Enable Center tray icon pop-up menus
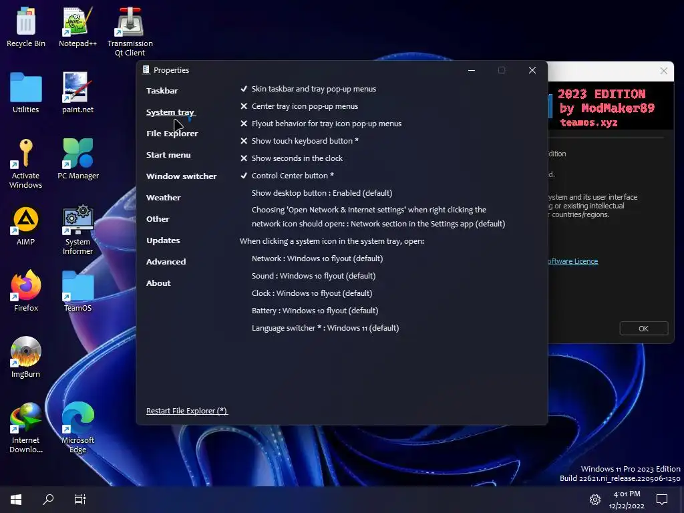The width and height of the screenshot is (684, 513). [299, 106]
